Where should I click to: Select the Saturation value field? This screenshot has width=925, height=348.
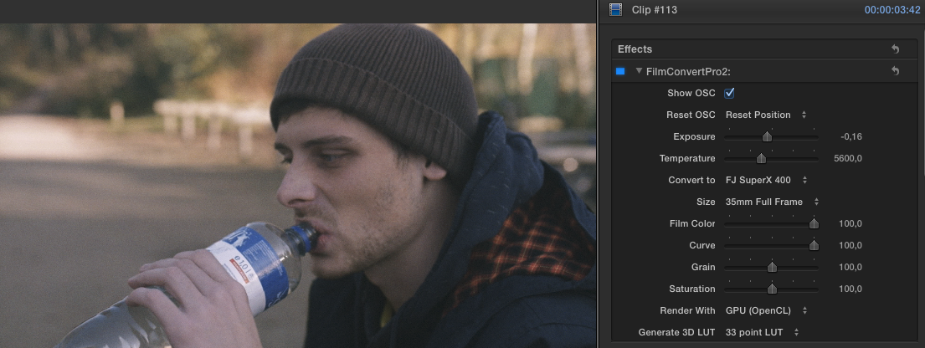(x=850, y=289)
